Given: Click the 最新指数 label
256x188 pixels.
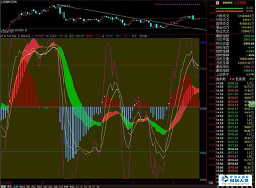Looking at the screenshot, I should [222, 36].
